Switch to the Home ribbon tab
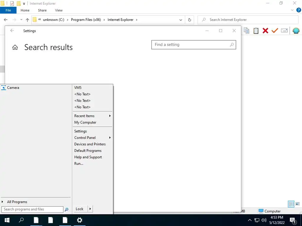Screen dimensions: 302x226 pyautogui.click(x=25, y=10)
